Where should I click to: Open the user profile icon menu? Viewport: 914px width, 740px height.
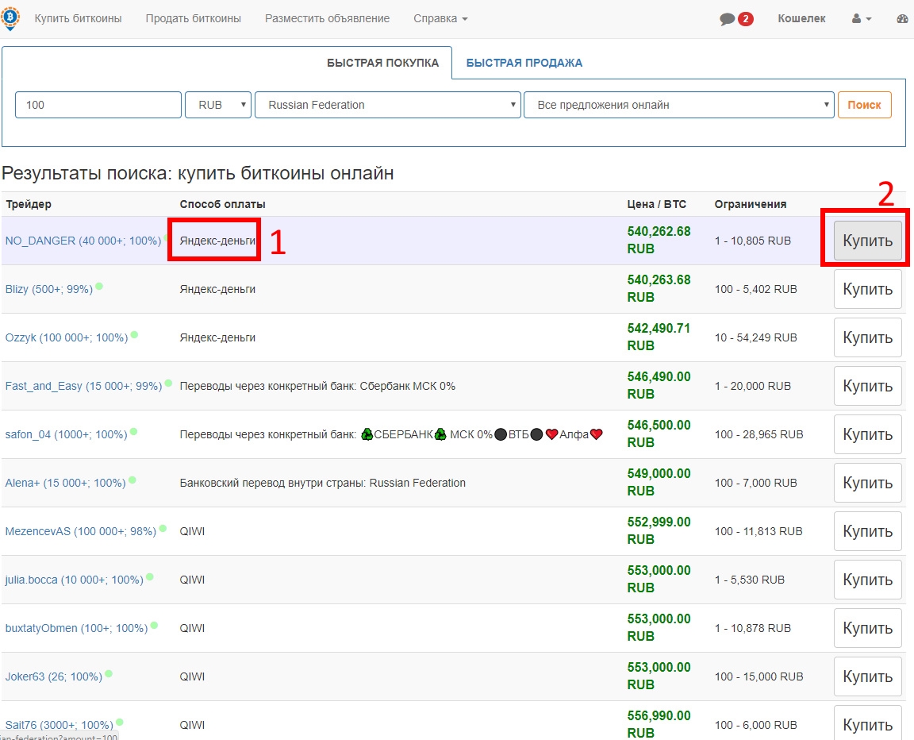862,19
